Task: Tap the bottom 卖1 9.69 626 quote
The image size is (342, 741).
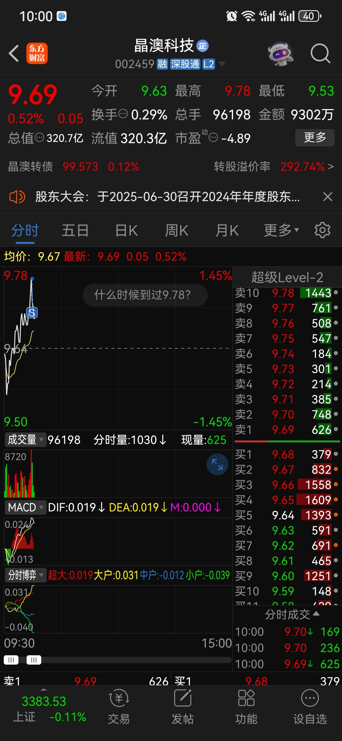Action: click(86, 681)
